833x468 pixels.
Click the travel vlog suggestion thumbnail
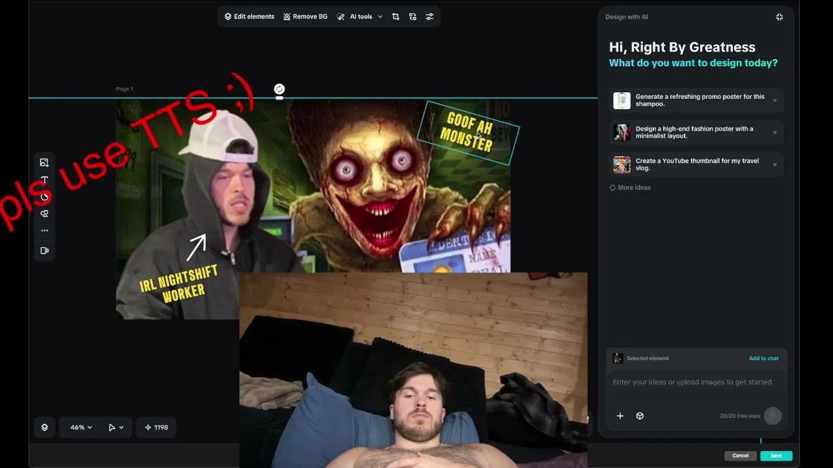pyautogui.click(x=621, y=164)
